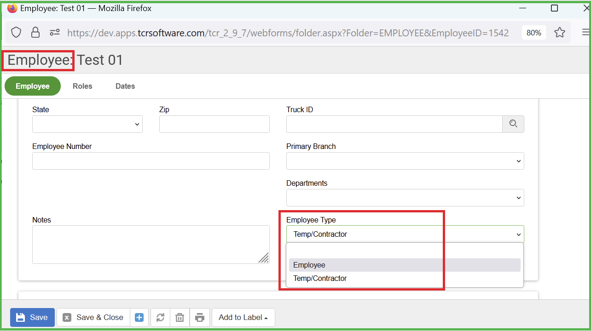The width and height of the screenshot is (591, 331).
Task: Click in the Employee Number field
Action: (x=151, y=161)
